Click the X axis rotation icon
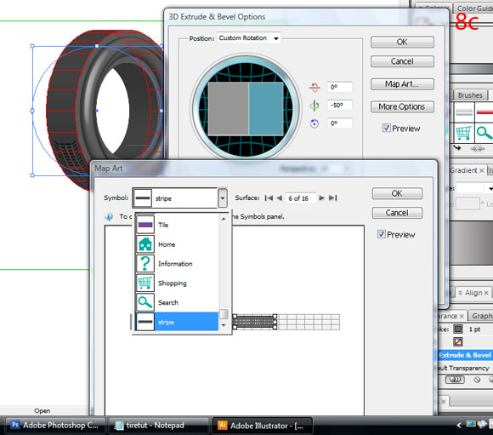Screen dimensions: 493x435 pos(314,87)
